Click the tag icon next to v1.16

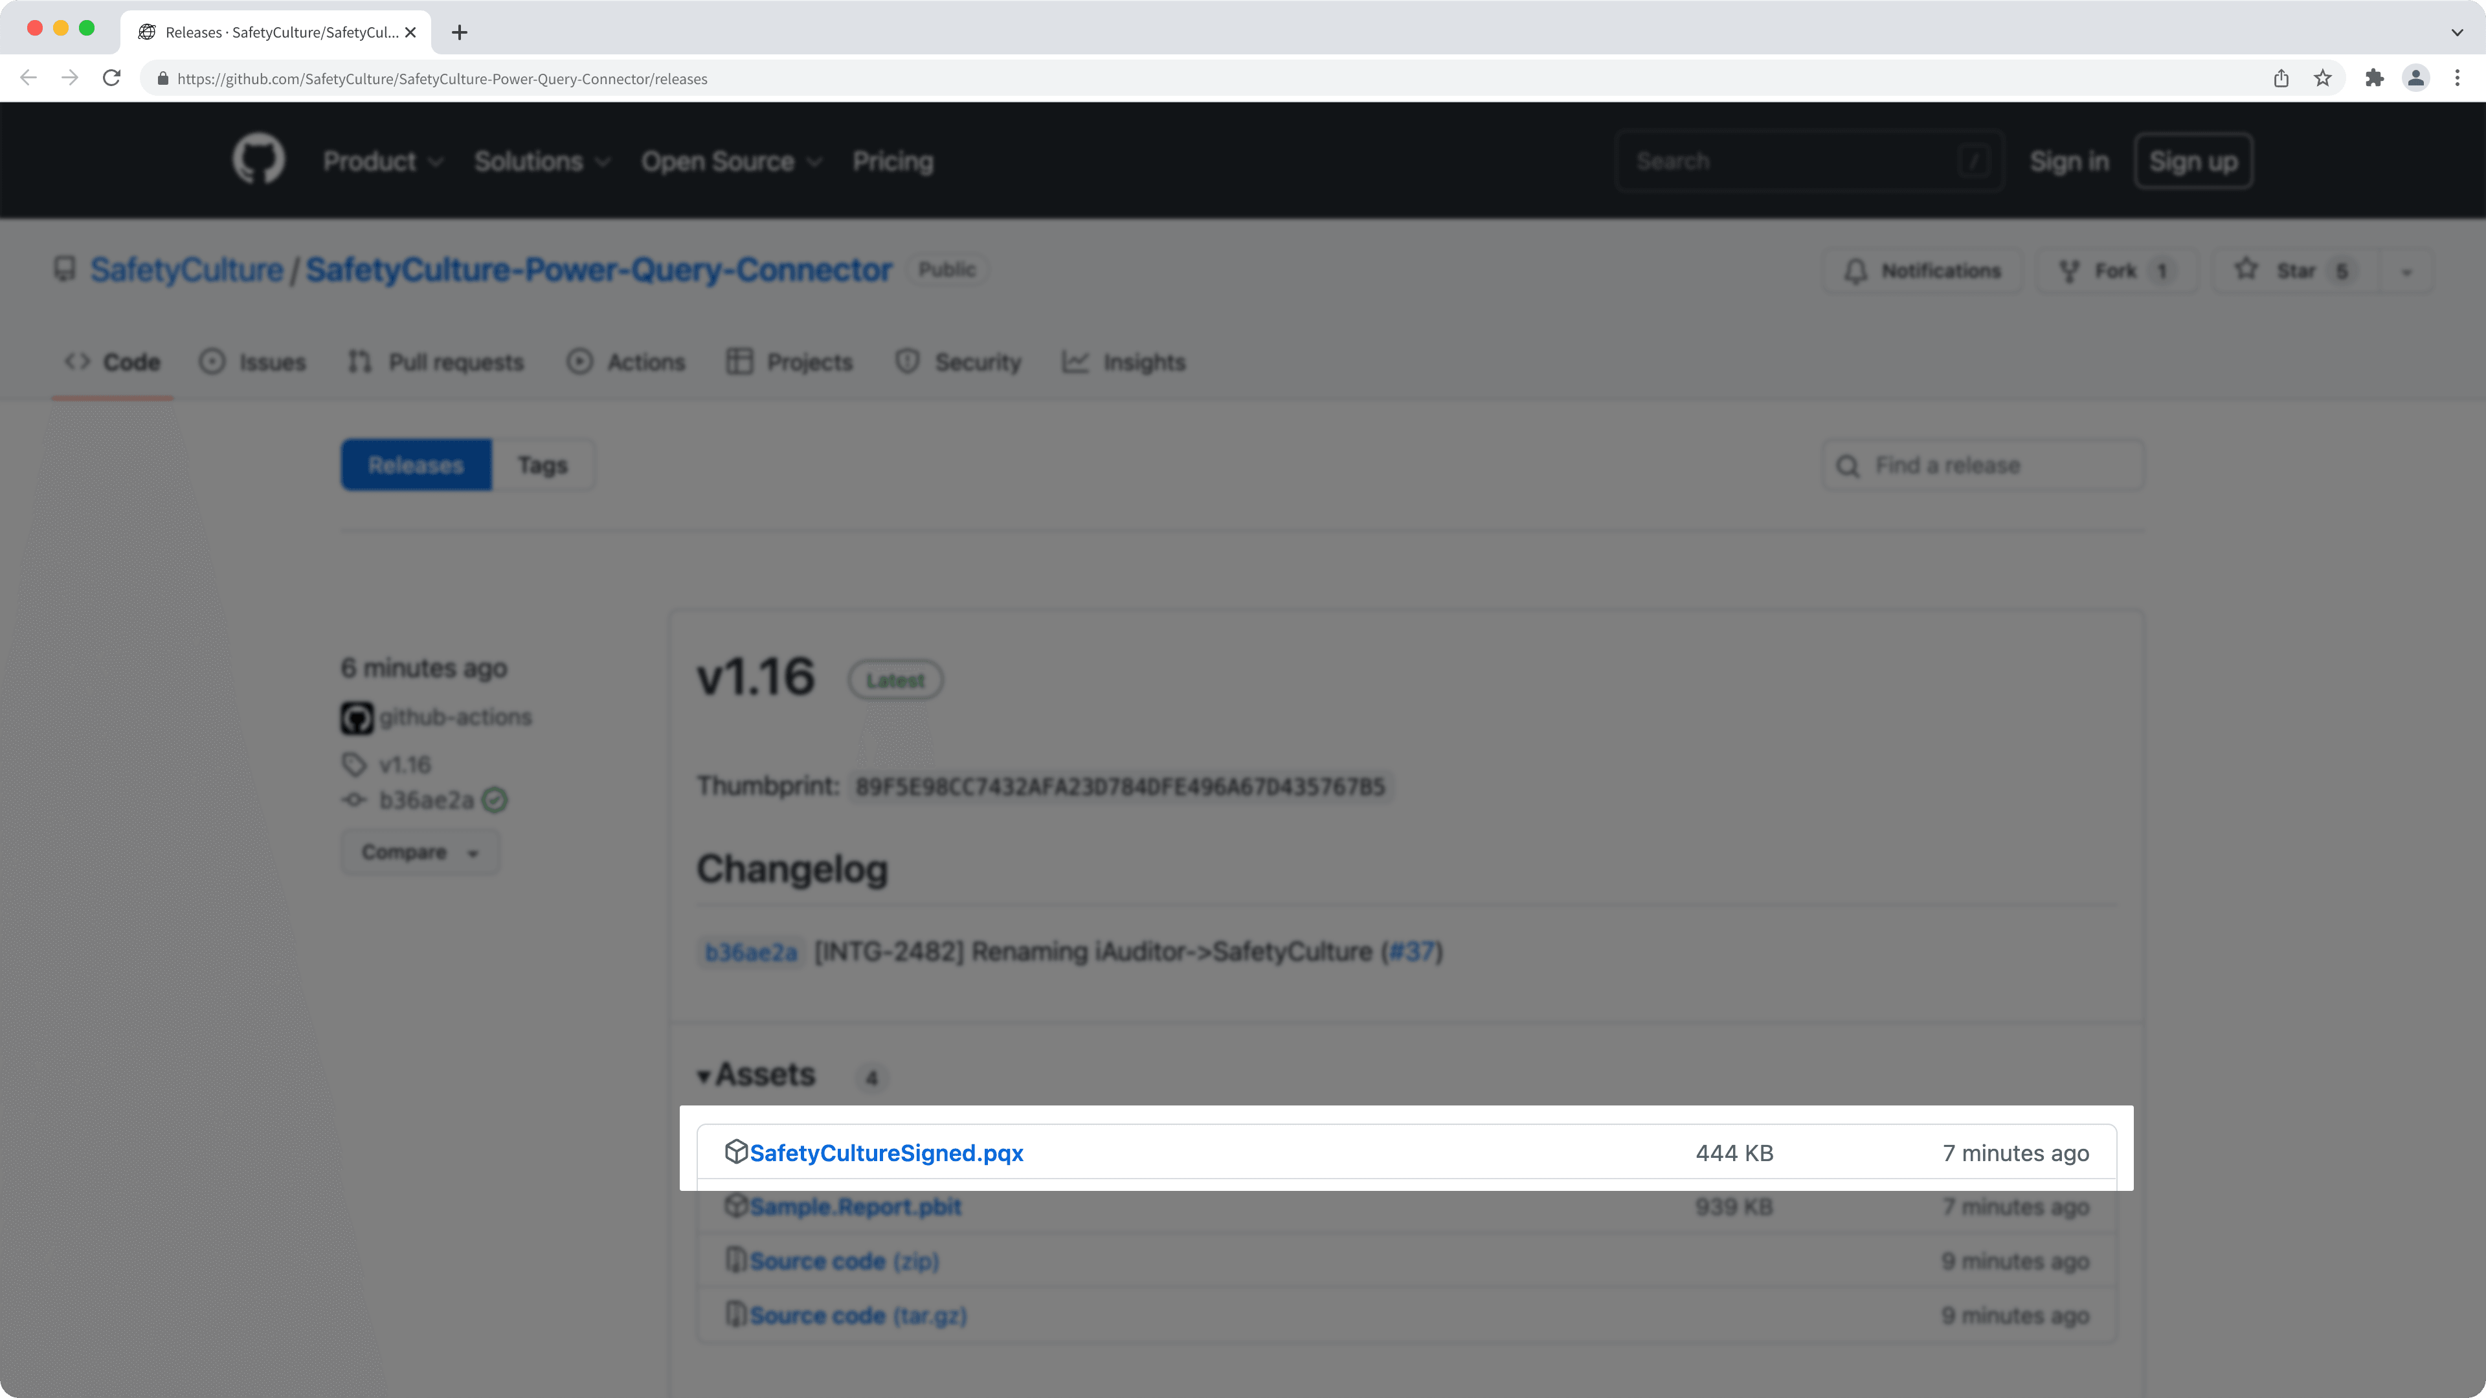354,764
